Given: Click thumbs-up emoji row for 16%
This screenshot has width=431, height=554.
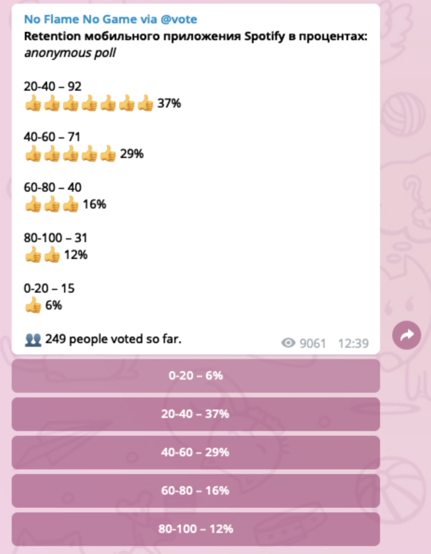Looking at the screenshot, I should coord(51,204).
